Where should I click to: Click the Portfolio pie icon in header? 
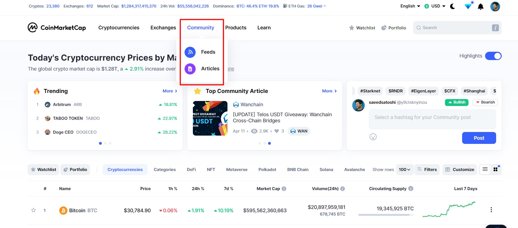[384, 28]
